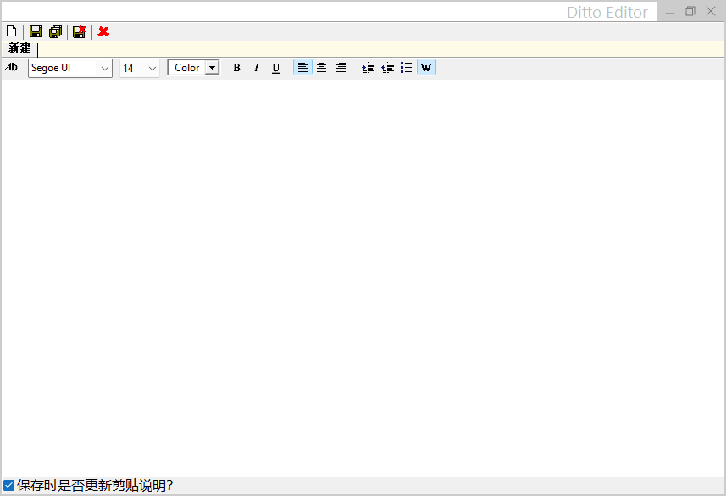Click the Ab font style icon
The width and height of the screenshot is (726, 496).
(x=12, y=67)
